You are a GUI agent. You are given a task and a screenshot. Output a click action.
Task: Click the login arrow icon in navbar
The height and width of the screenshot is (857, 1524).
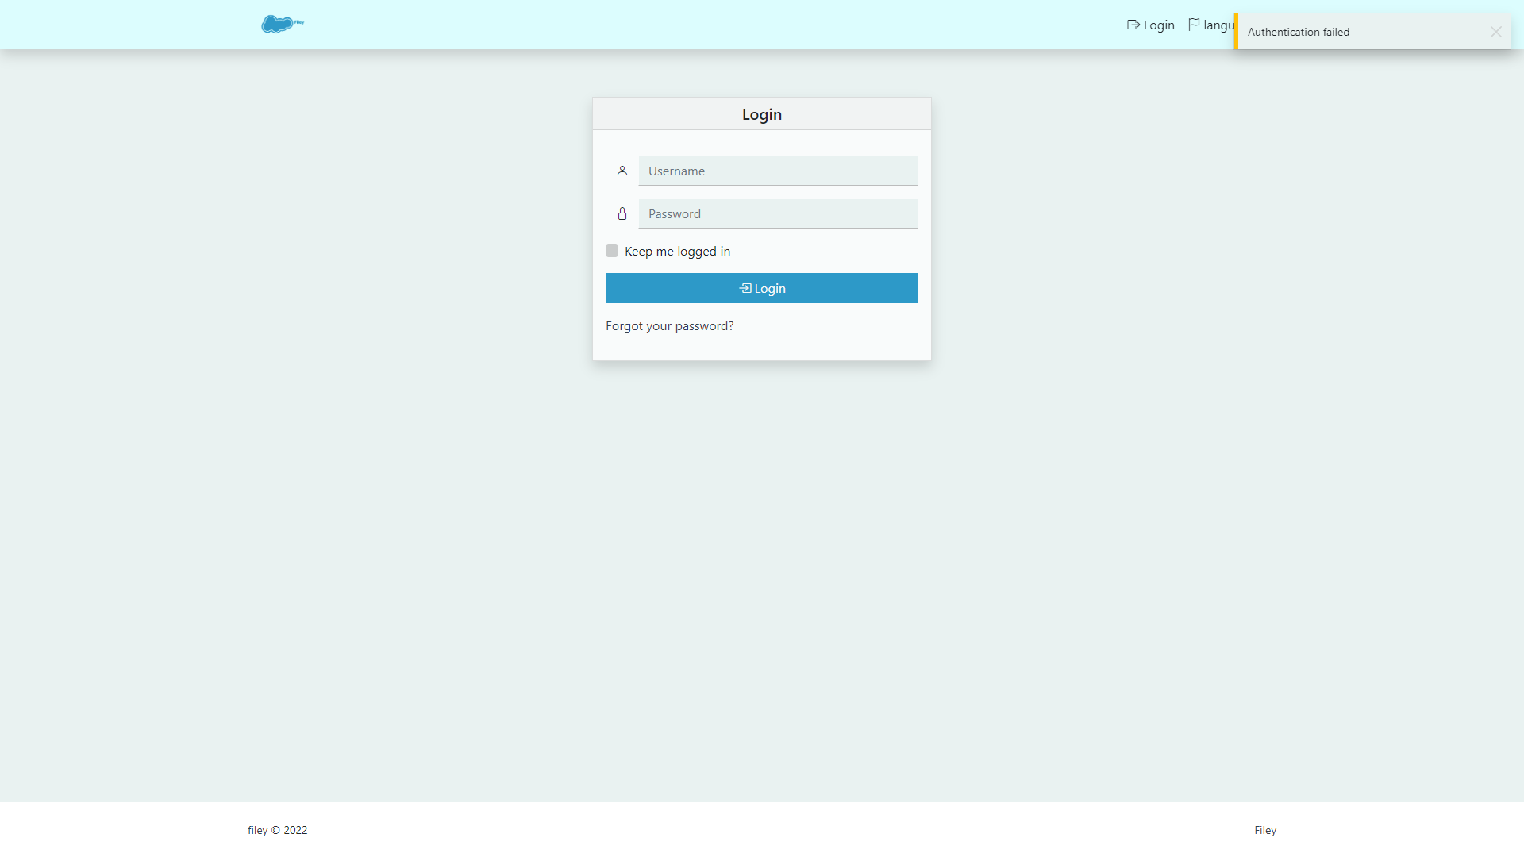click(1133, 25)
